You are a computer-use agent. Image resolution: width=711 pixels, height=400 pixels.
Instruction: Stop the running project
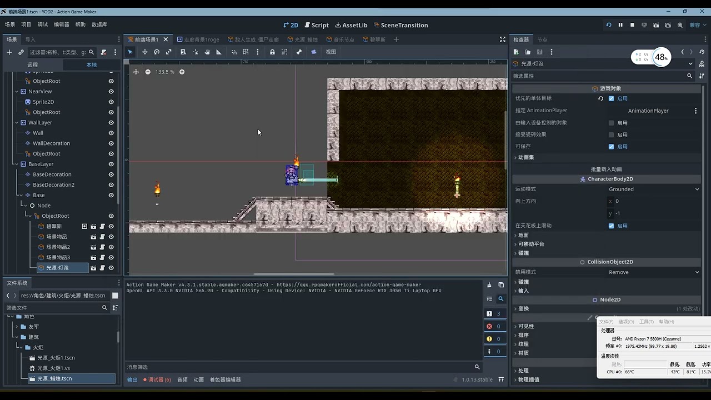(x=632, y=25)
